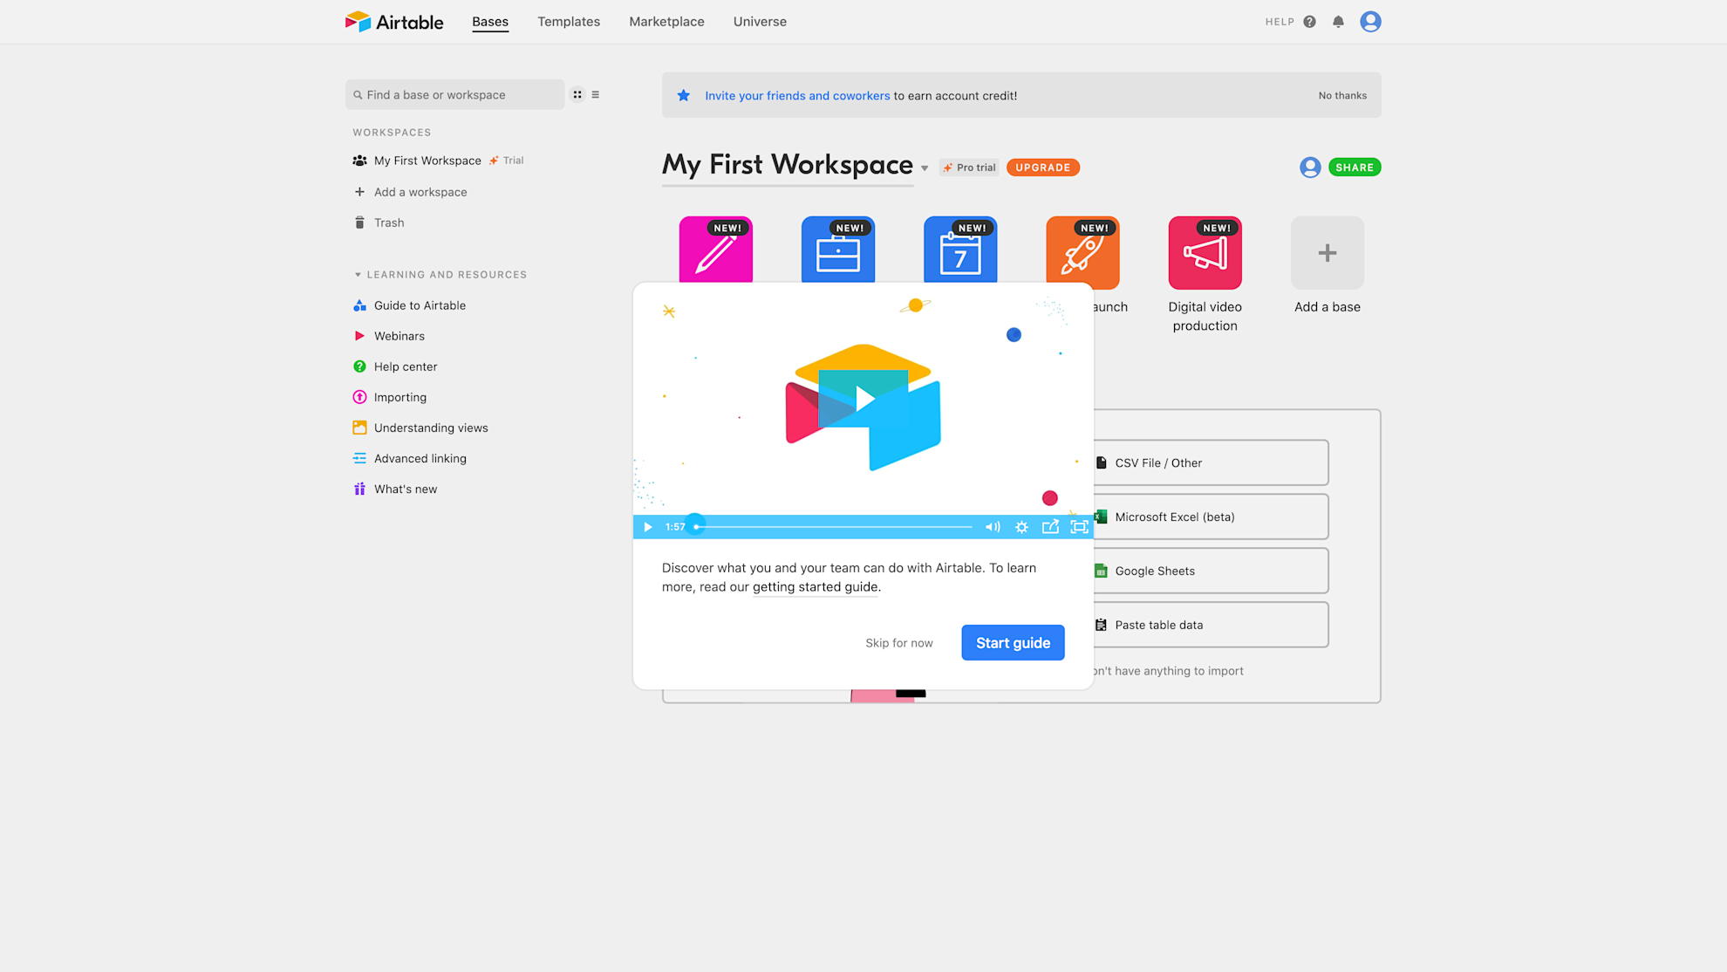Click Skip for now

click(899, 643)
